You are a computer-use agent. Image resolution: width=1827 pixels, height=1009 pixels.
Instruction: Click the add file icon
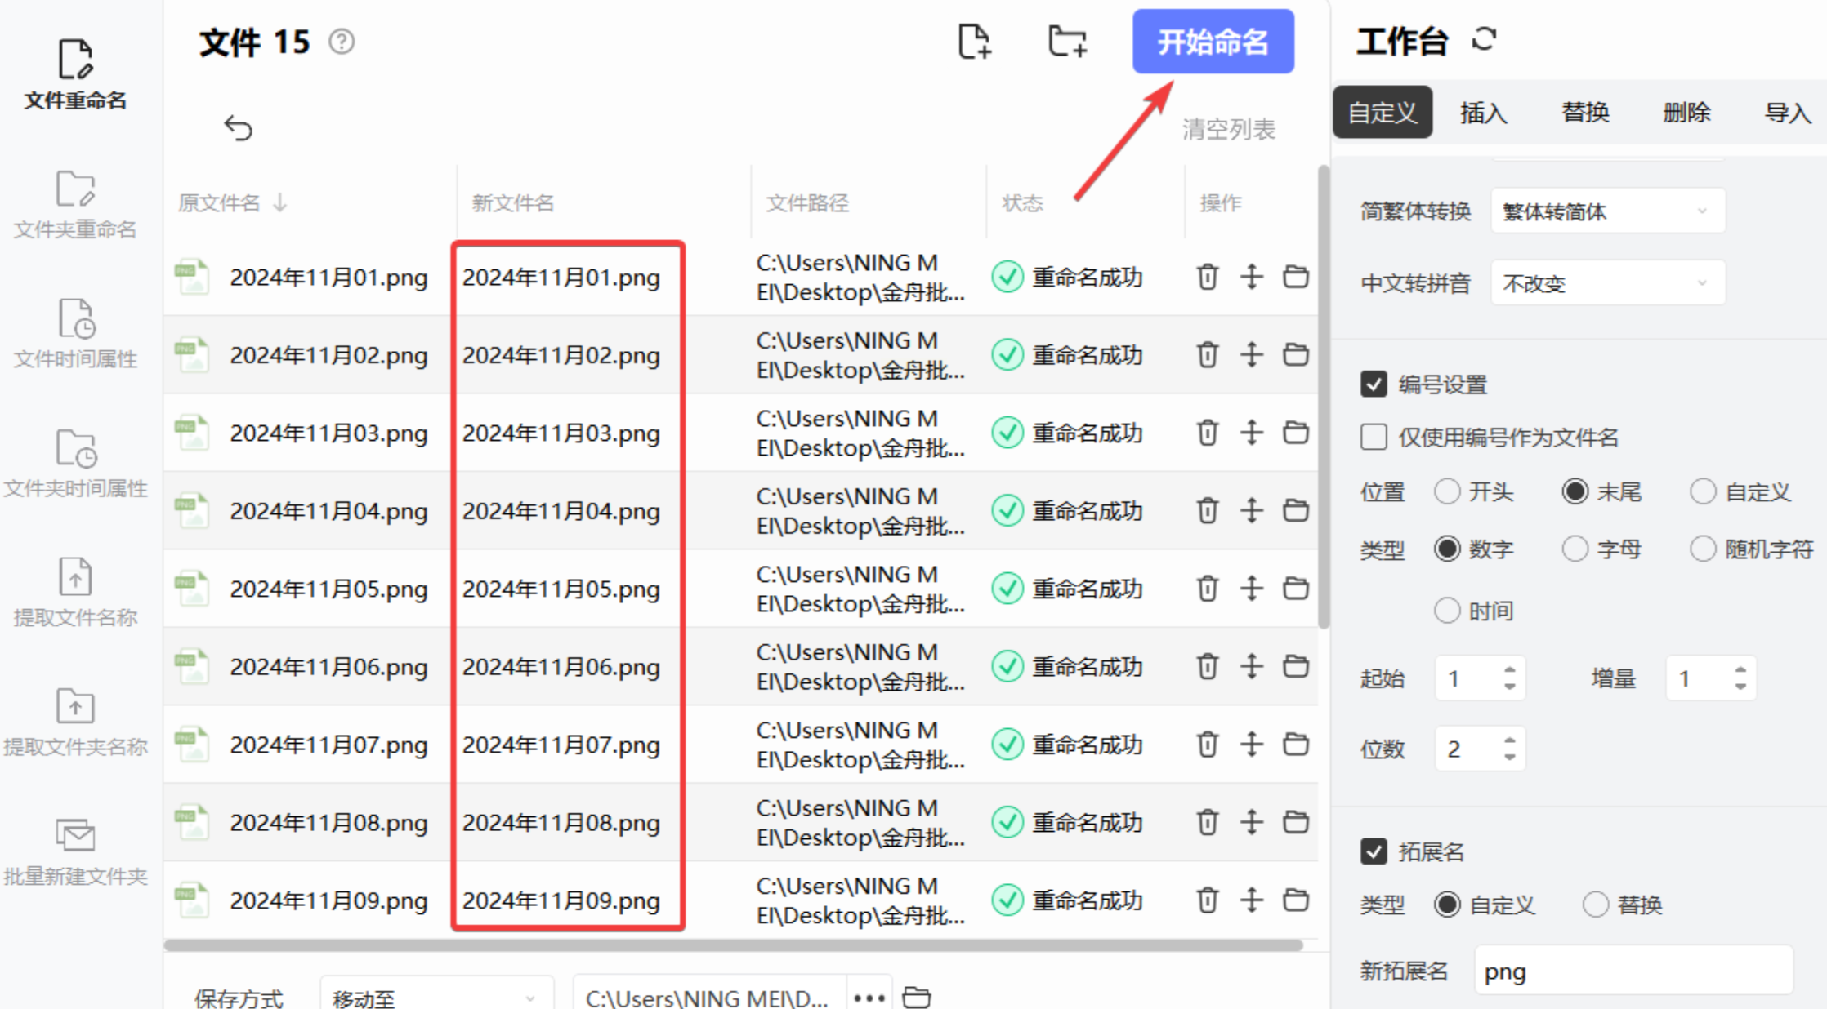[x=974, y=41]
